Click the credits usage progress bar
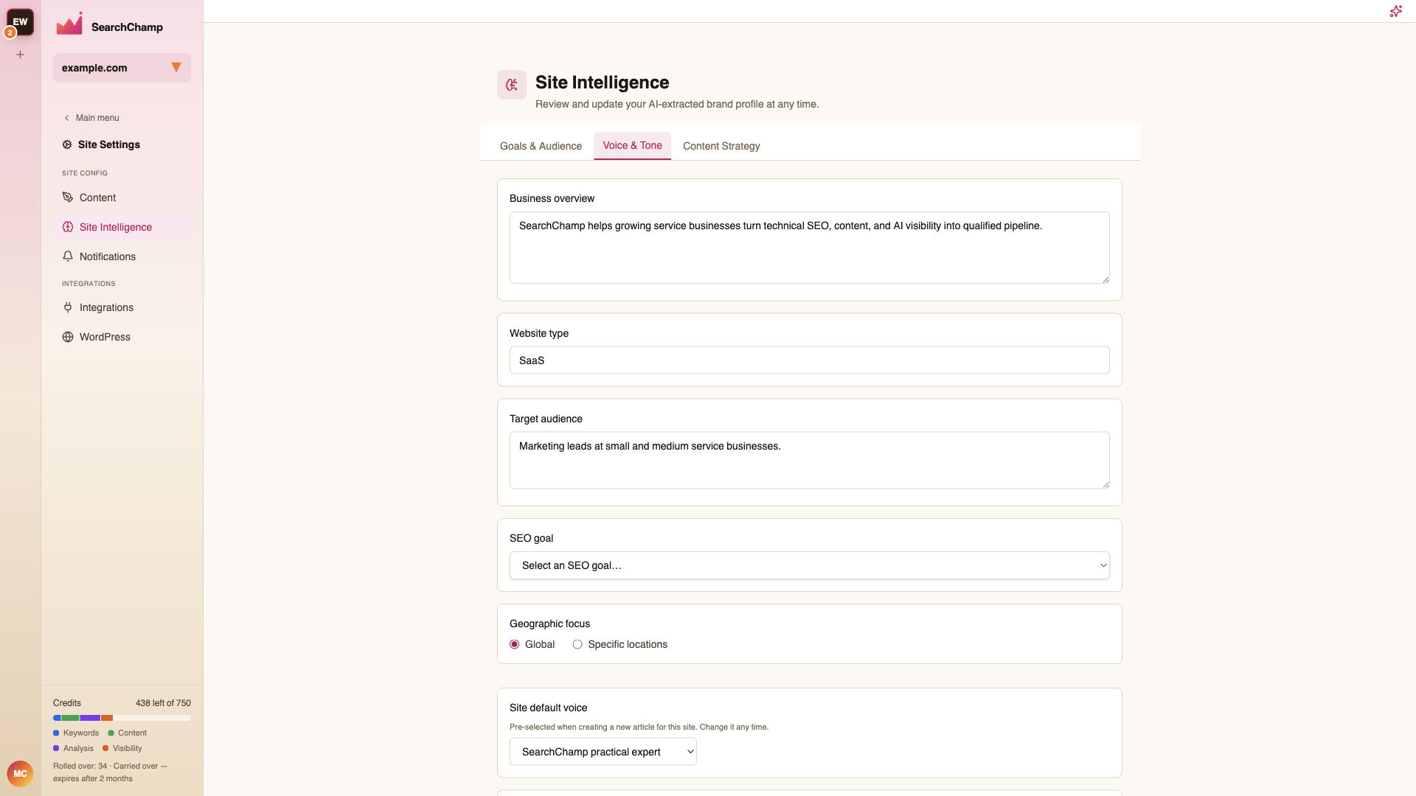 [122, 718]
